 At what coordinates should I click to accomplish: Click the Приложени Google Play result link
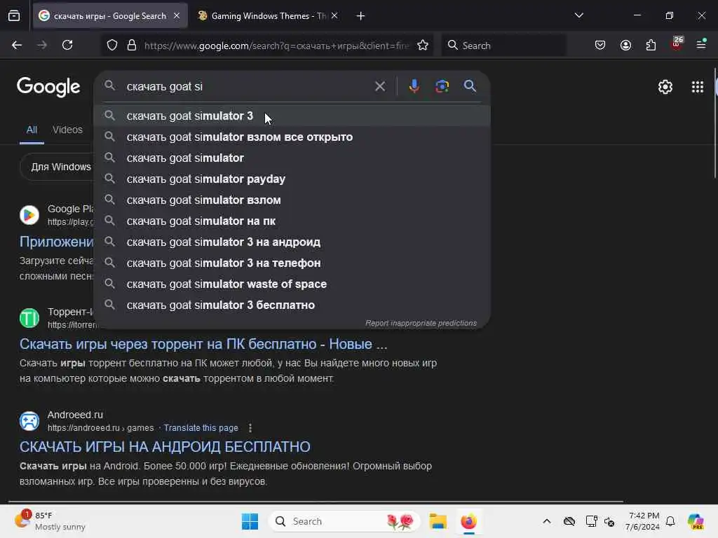click(56, 242)
